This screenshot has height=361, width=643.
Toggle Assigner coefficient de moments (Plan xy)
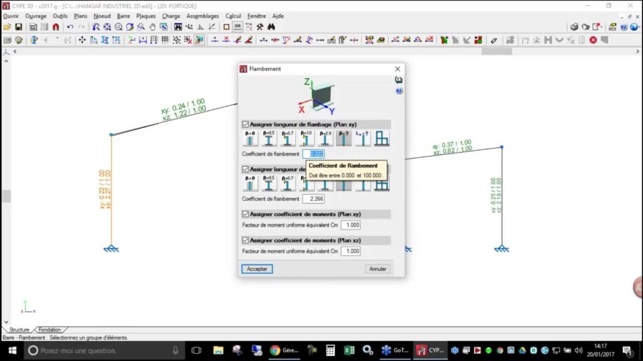click(x=246, y=214)
